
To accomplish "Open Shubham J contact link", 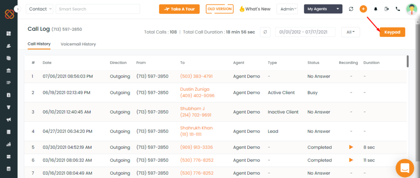I will (x=192, y=108).
